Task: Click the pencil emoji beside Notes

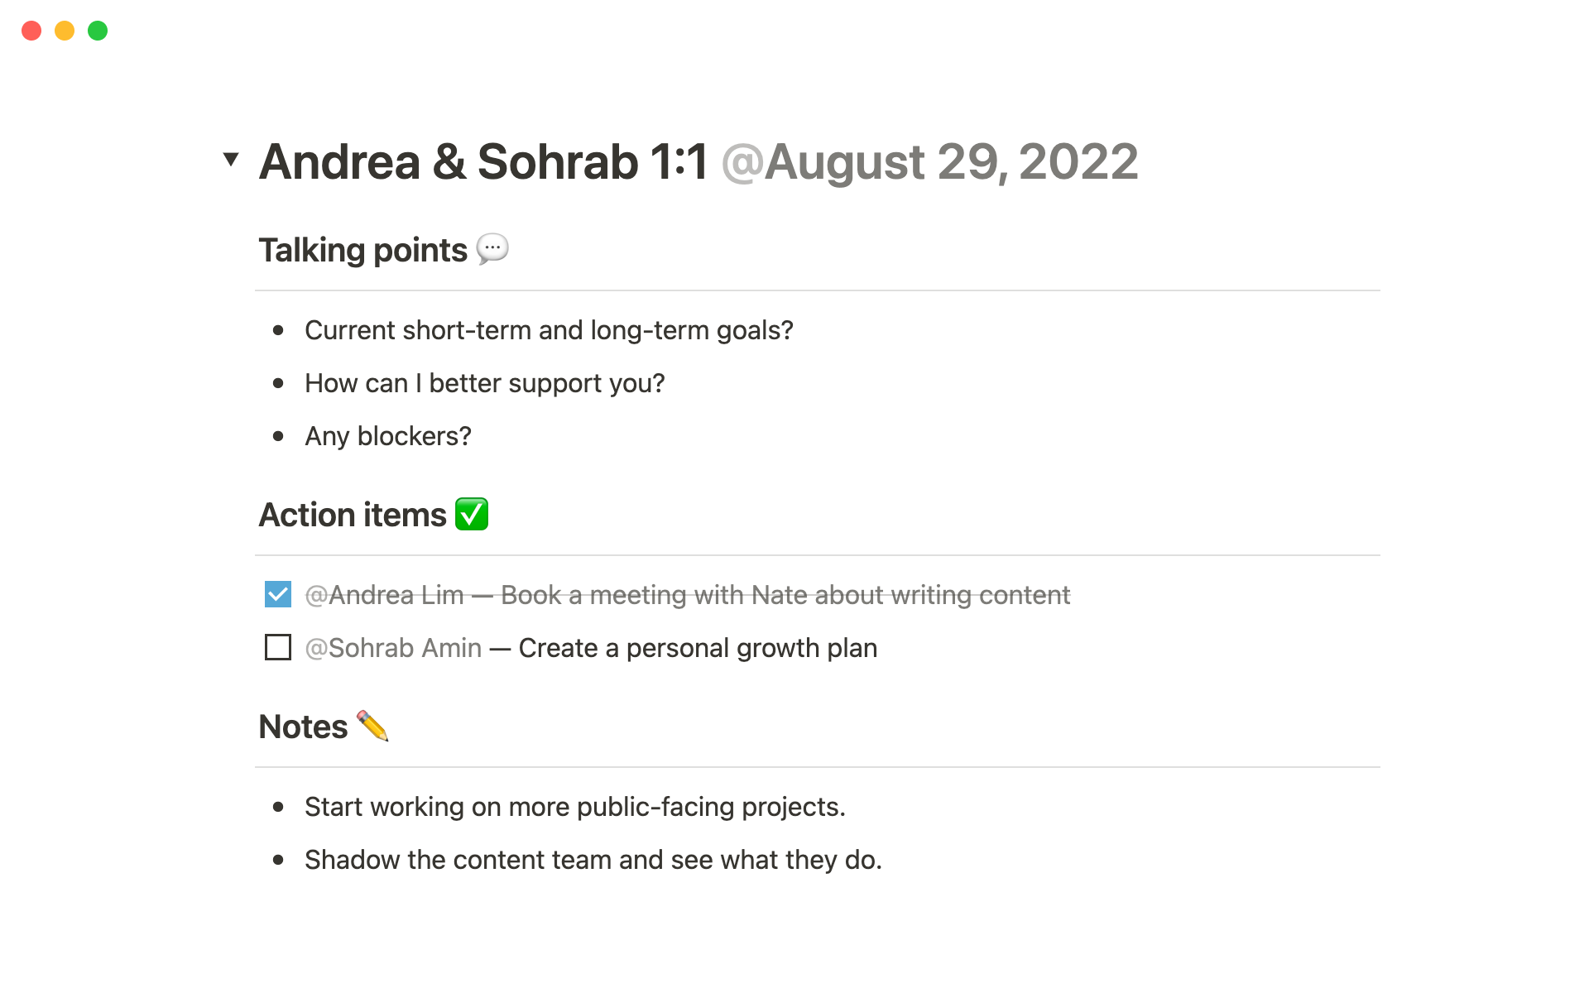Action: [x=372, y=726]
